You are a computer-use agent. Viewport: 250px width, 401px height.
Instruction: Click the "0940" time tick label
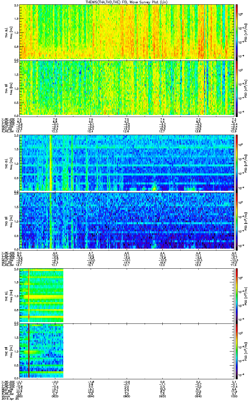point(198,396)
